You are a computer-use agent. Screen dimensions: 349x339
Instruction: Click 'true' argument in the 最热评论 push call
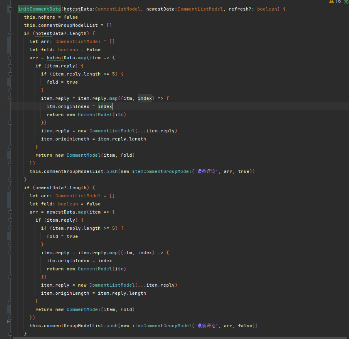click(243, 171)
